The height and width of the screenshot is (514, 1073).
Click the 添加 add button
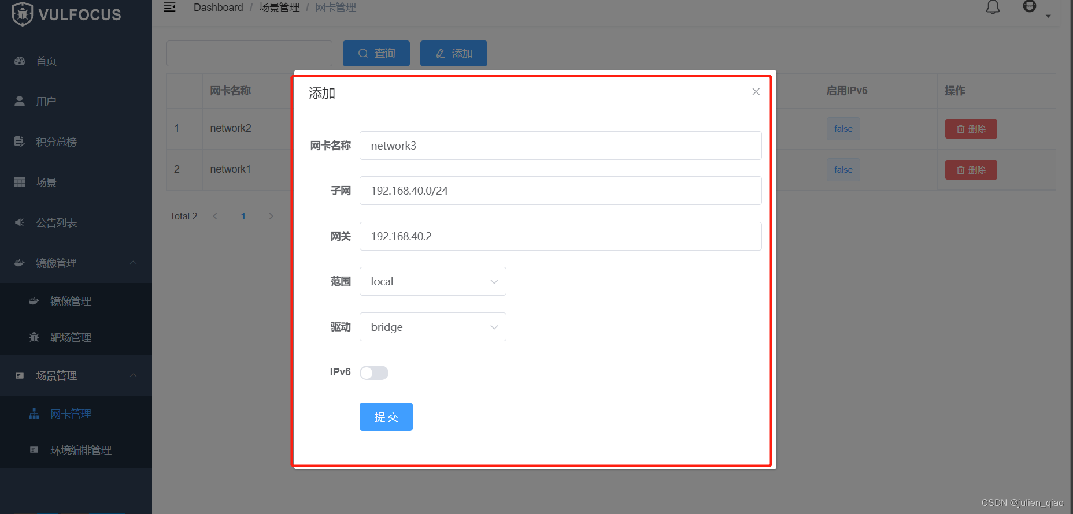[x=453, y=53]
